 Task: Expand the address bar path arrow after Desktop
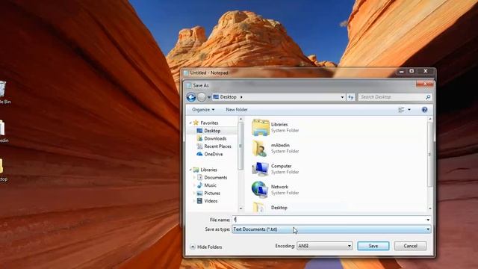click(241, 97)
